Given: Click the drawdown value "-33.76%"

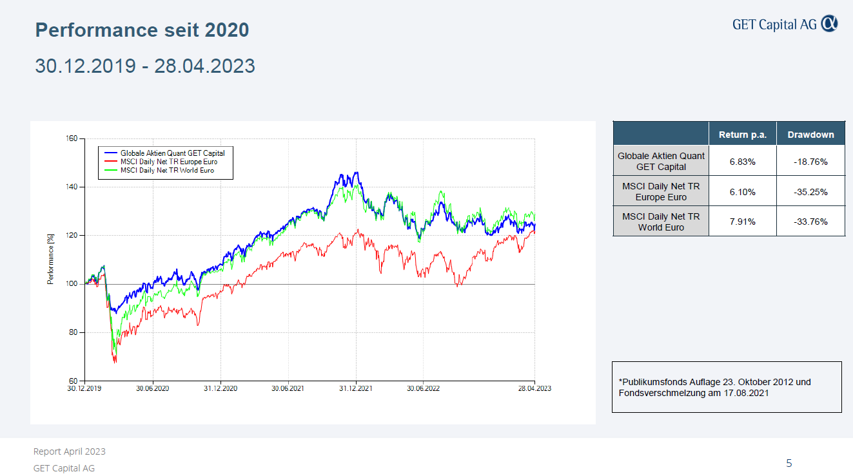Looking at the screenshot, I should pyautogui.click(x=810, y=222).
